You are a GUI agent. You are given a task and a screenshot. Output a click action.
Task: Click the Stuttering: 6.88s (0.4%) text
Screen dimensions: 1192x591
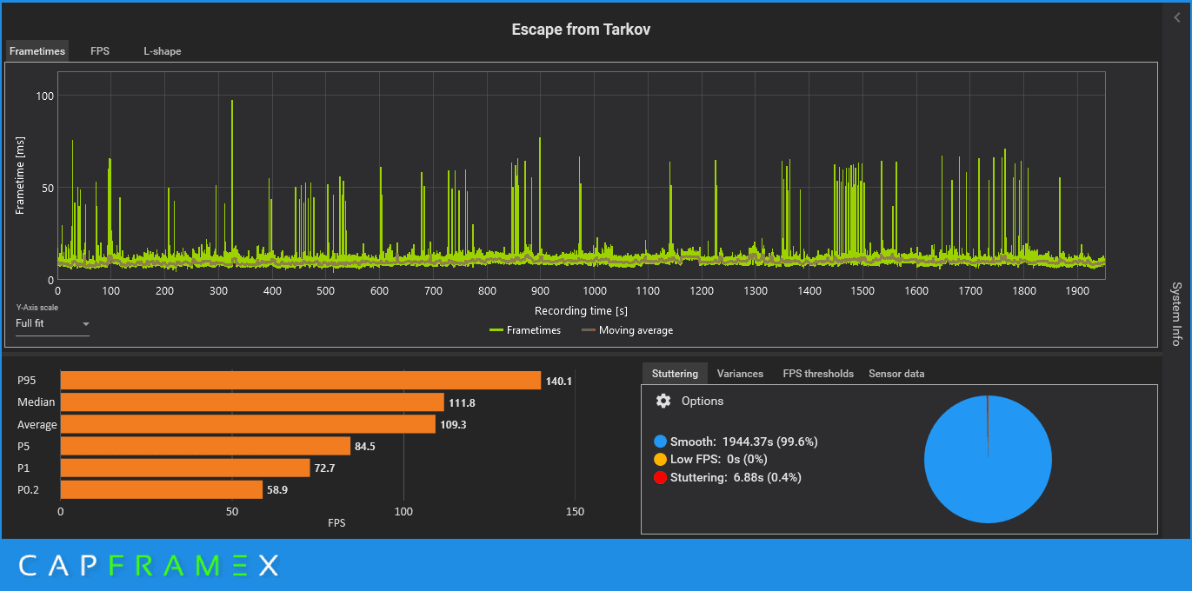(x=736, y=477)
